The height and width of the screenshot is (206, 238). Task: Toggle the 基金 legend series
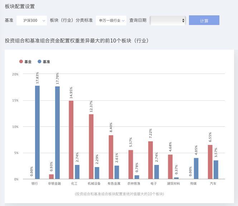pyautogui.click(x=25, y=62)
